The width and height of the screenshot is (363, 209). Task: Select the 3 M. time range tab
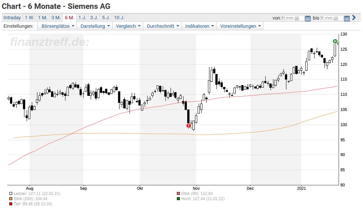pos(56,18)
